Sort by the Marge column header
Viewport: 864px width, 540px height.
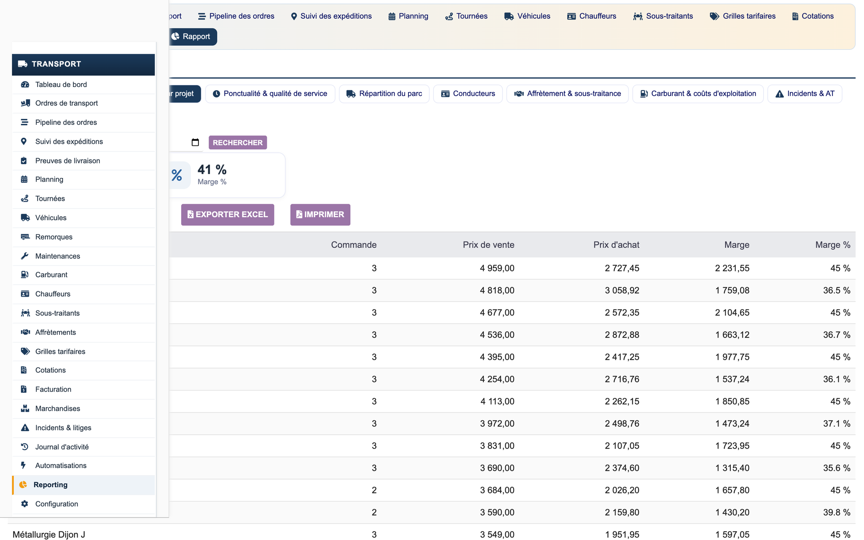[737, 245]
